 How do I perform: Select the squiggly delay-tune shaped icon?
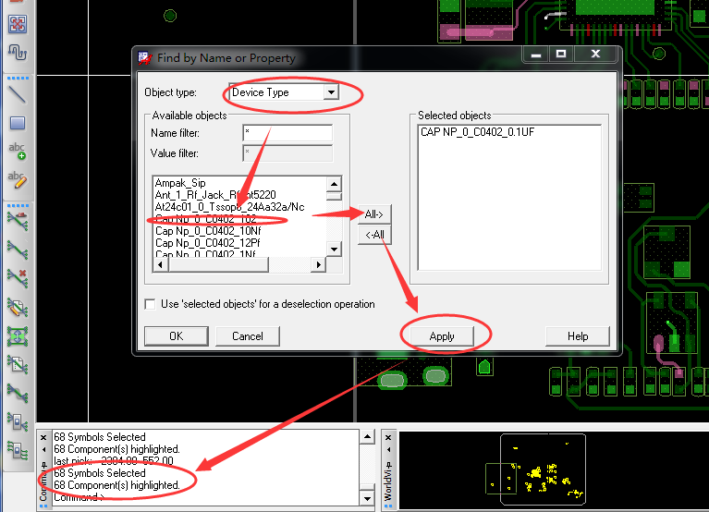tap(18, 53)
